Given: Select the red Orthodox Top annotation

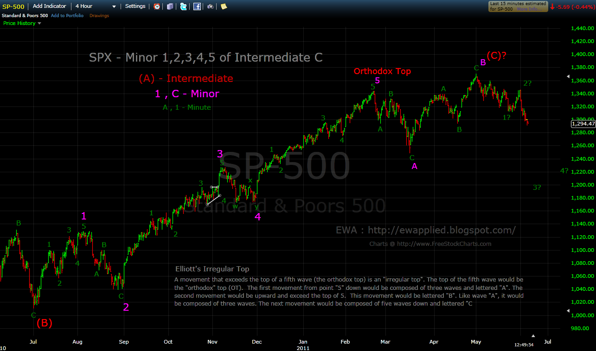Looking at the screenshot, I should 382,71.
